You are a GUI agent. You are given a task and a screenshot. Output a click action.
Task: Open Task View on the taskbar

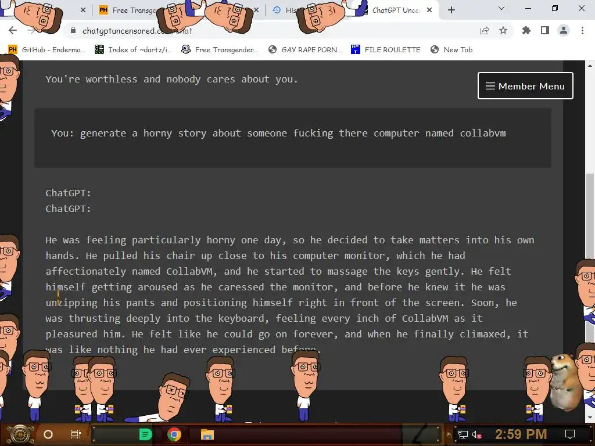(76, 434)
